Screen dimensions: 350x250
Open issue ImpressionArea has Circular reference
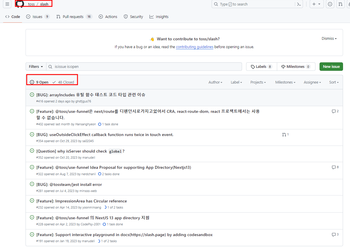click(x=82, y=201)
